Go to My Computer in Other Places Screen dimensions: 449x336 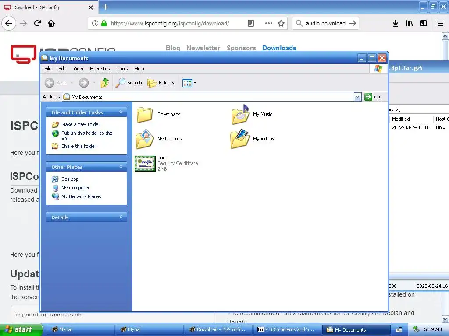pyautogui.click(x=75, y=188)
